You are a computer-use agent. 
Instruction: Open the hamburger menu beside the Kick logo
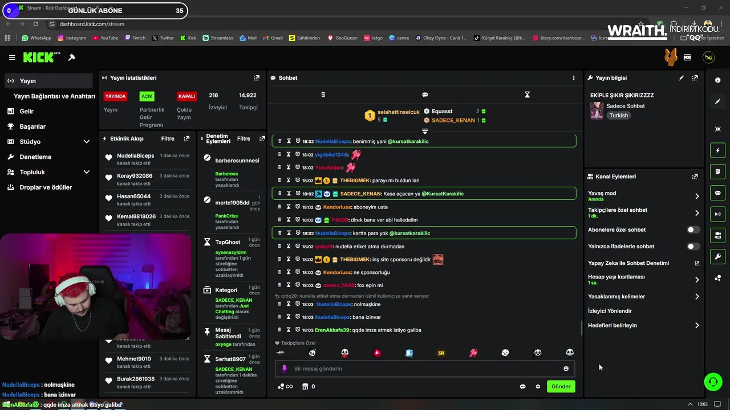[x=12, y=58]
